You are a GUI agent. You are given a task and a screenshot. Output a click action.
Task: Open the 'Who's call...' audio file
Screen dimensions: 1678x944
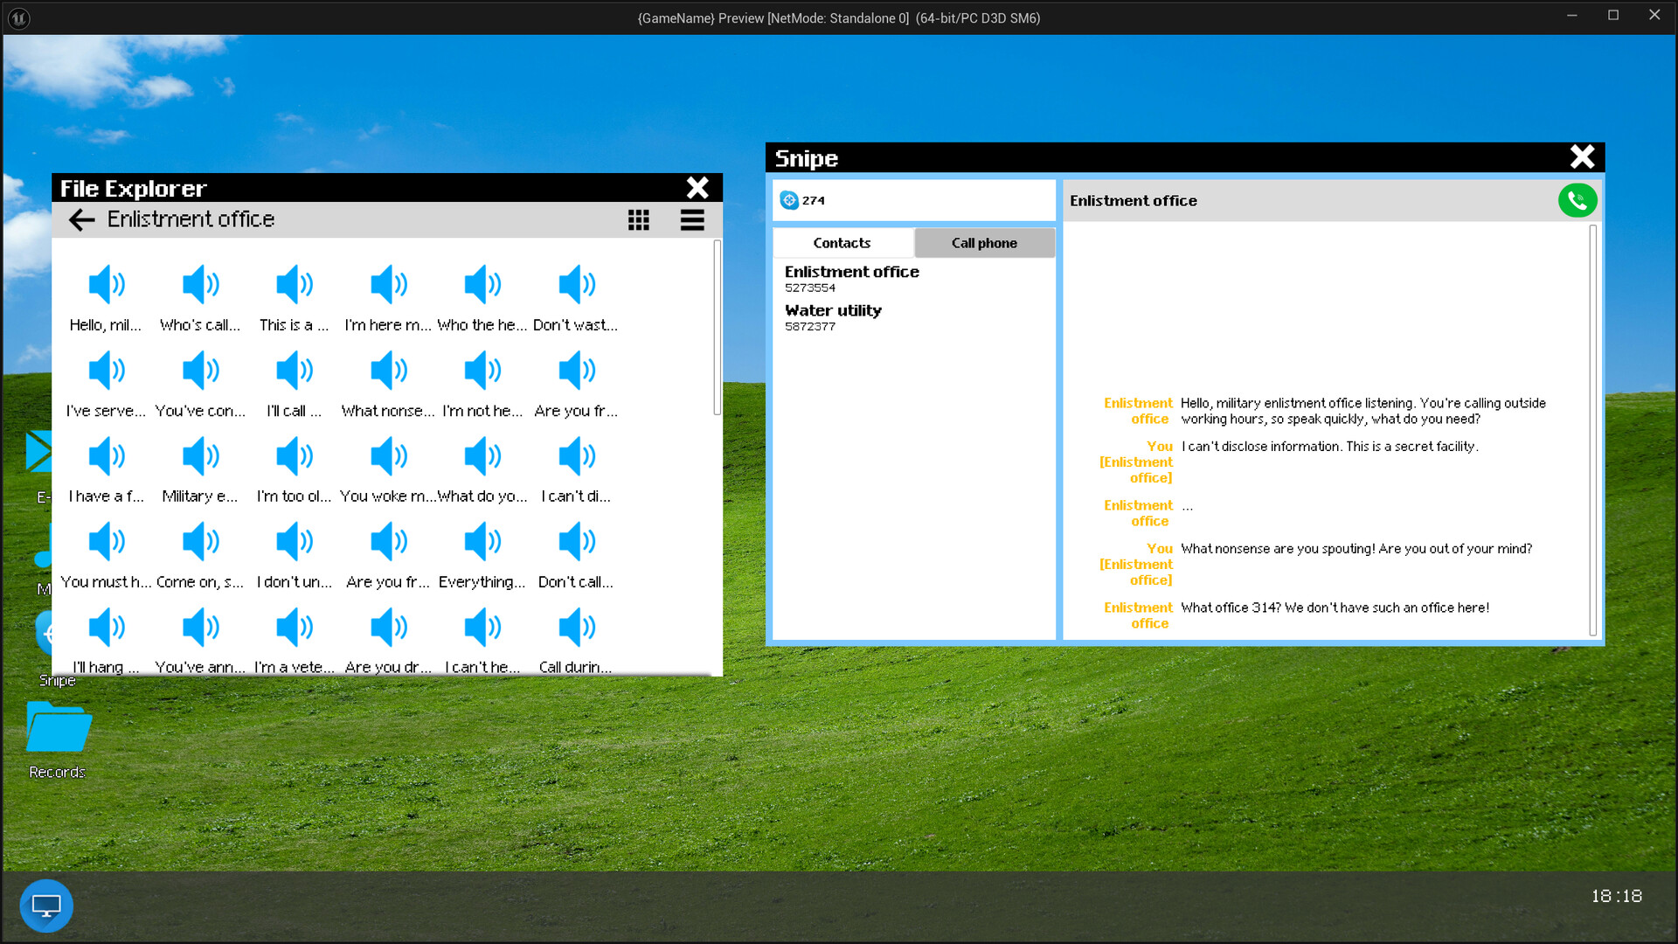click(200, 297)
